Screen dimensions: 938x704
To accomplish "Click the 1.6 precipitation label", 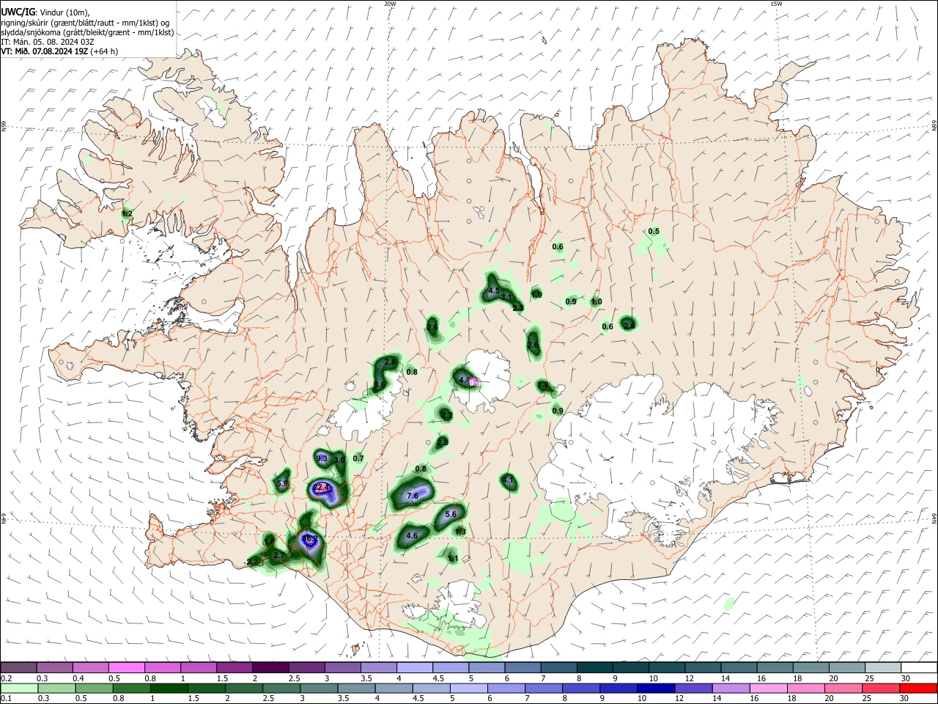I will (270, 541).
